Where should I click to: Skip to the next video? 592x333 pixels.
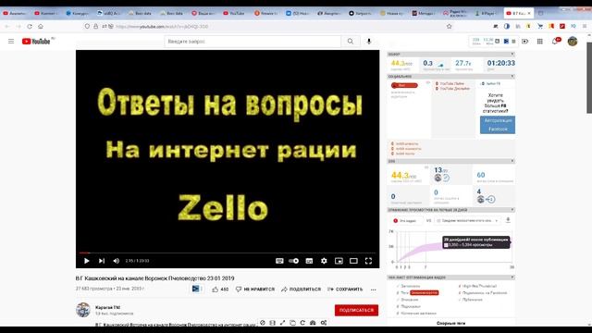point(102,261)
